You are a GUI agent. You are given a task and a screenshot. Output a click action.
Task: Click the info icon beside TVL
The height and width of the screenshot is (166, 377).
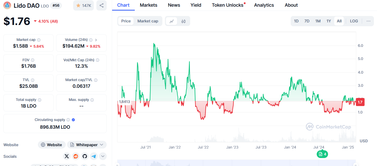(32, 80)
